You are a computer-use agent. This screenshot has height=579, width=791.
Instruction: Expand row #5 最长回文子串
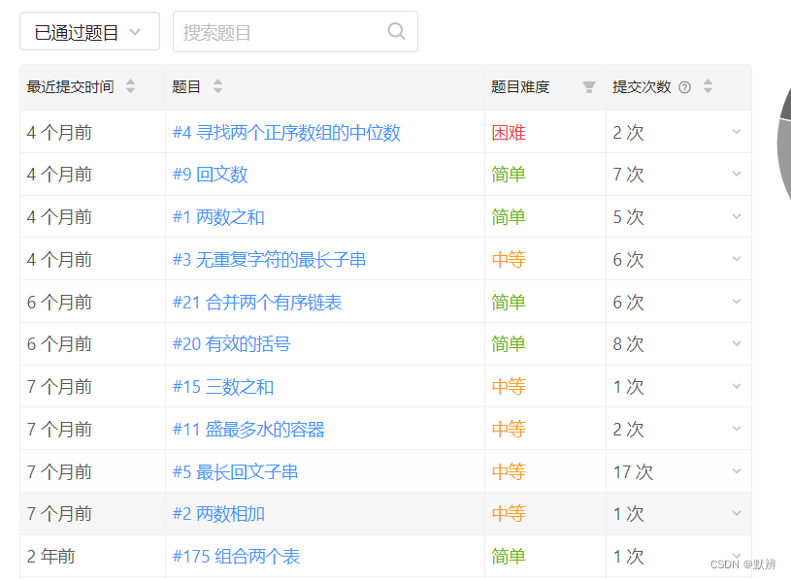[737, 471]
